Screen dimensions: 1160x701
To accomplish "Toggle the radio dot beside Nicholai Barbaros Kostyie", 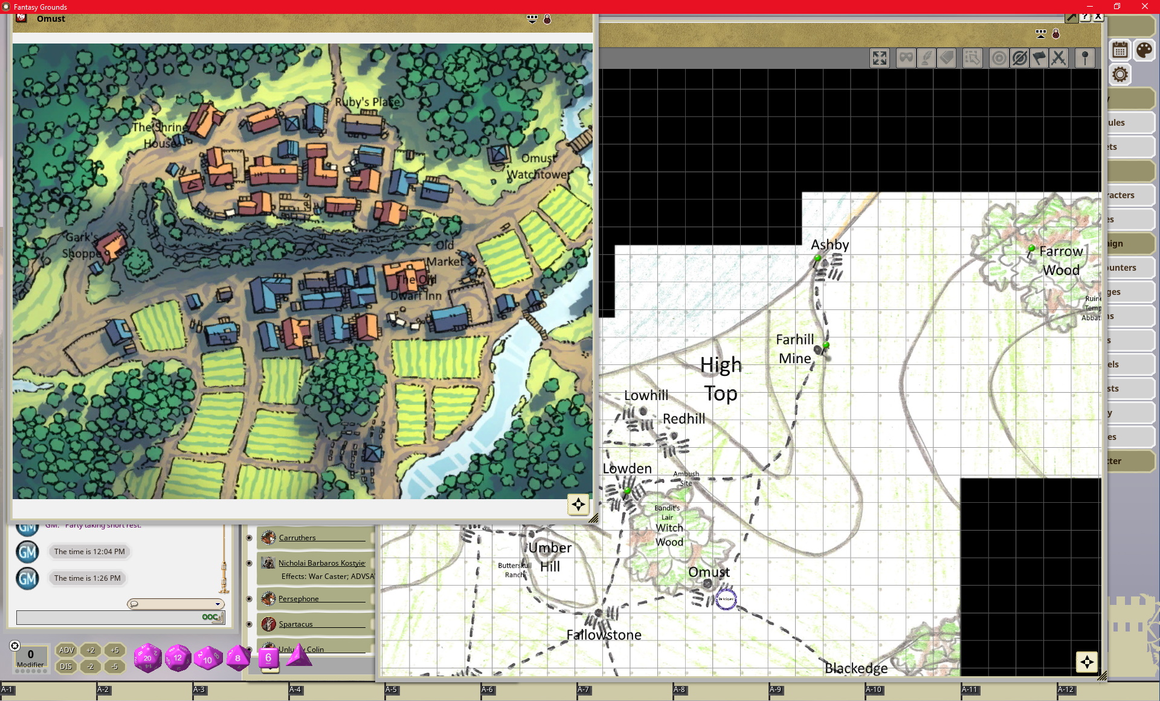I will click(x=249, y=563).
